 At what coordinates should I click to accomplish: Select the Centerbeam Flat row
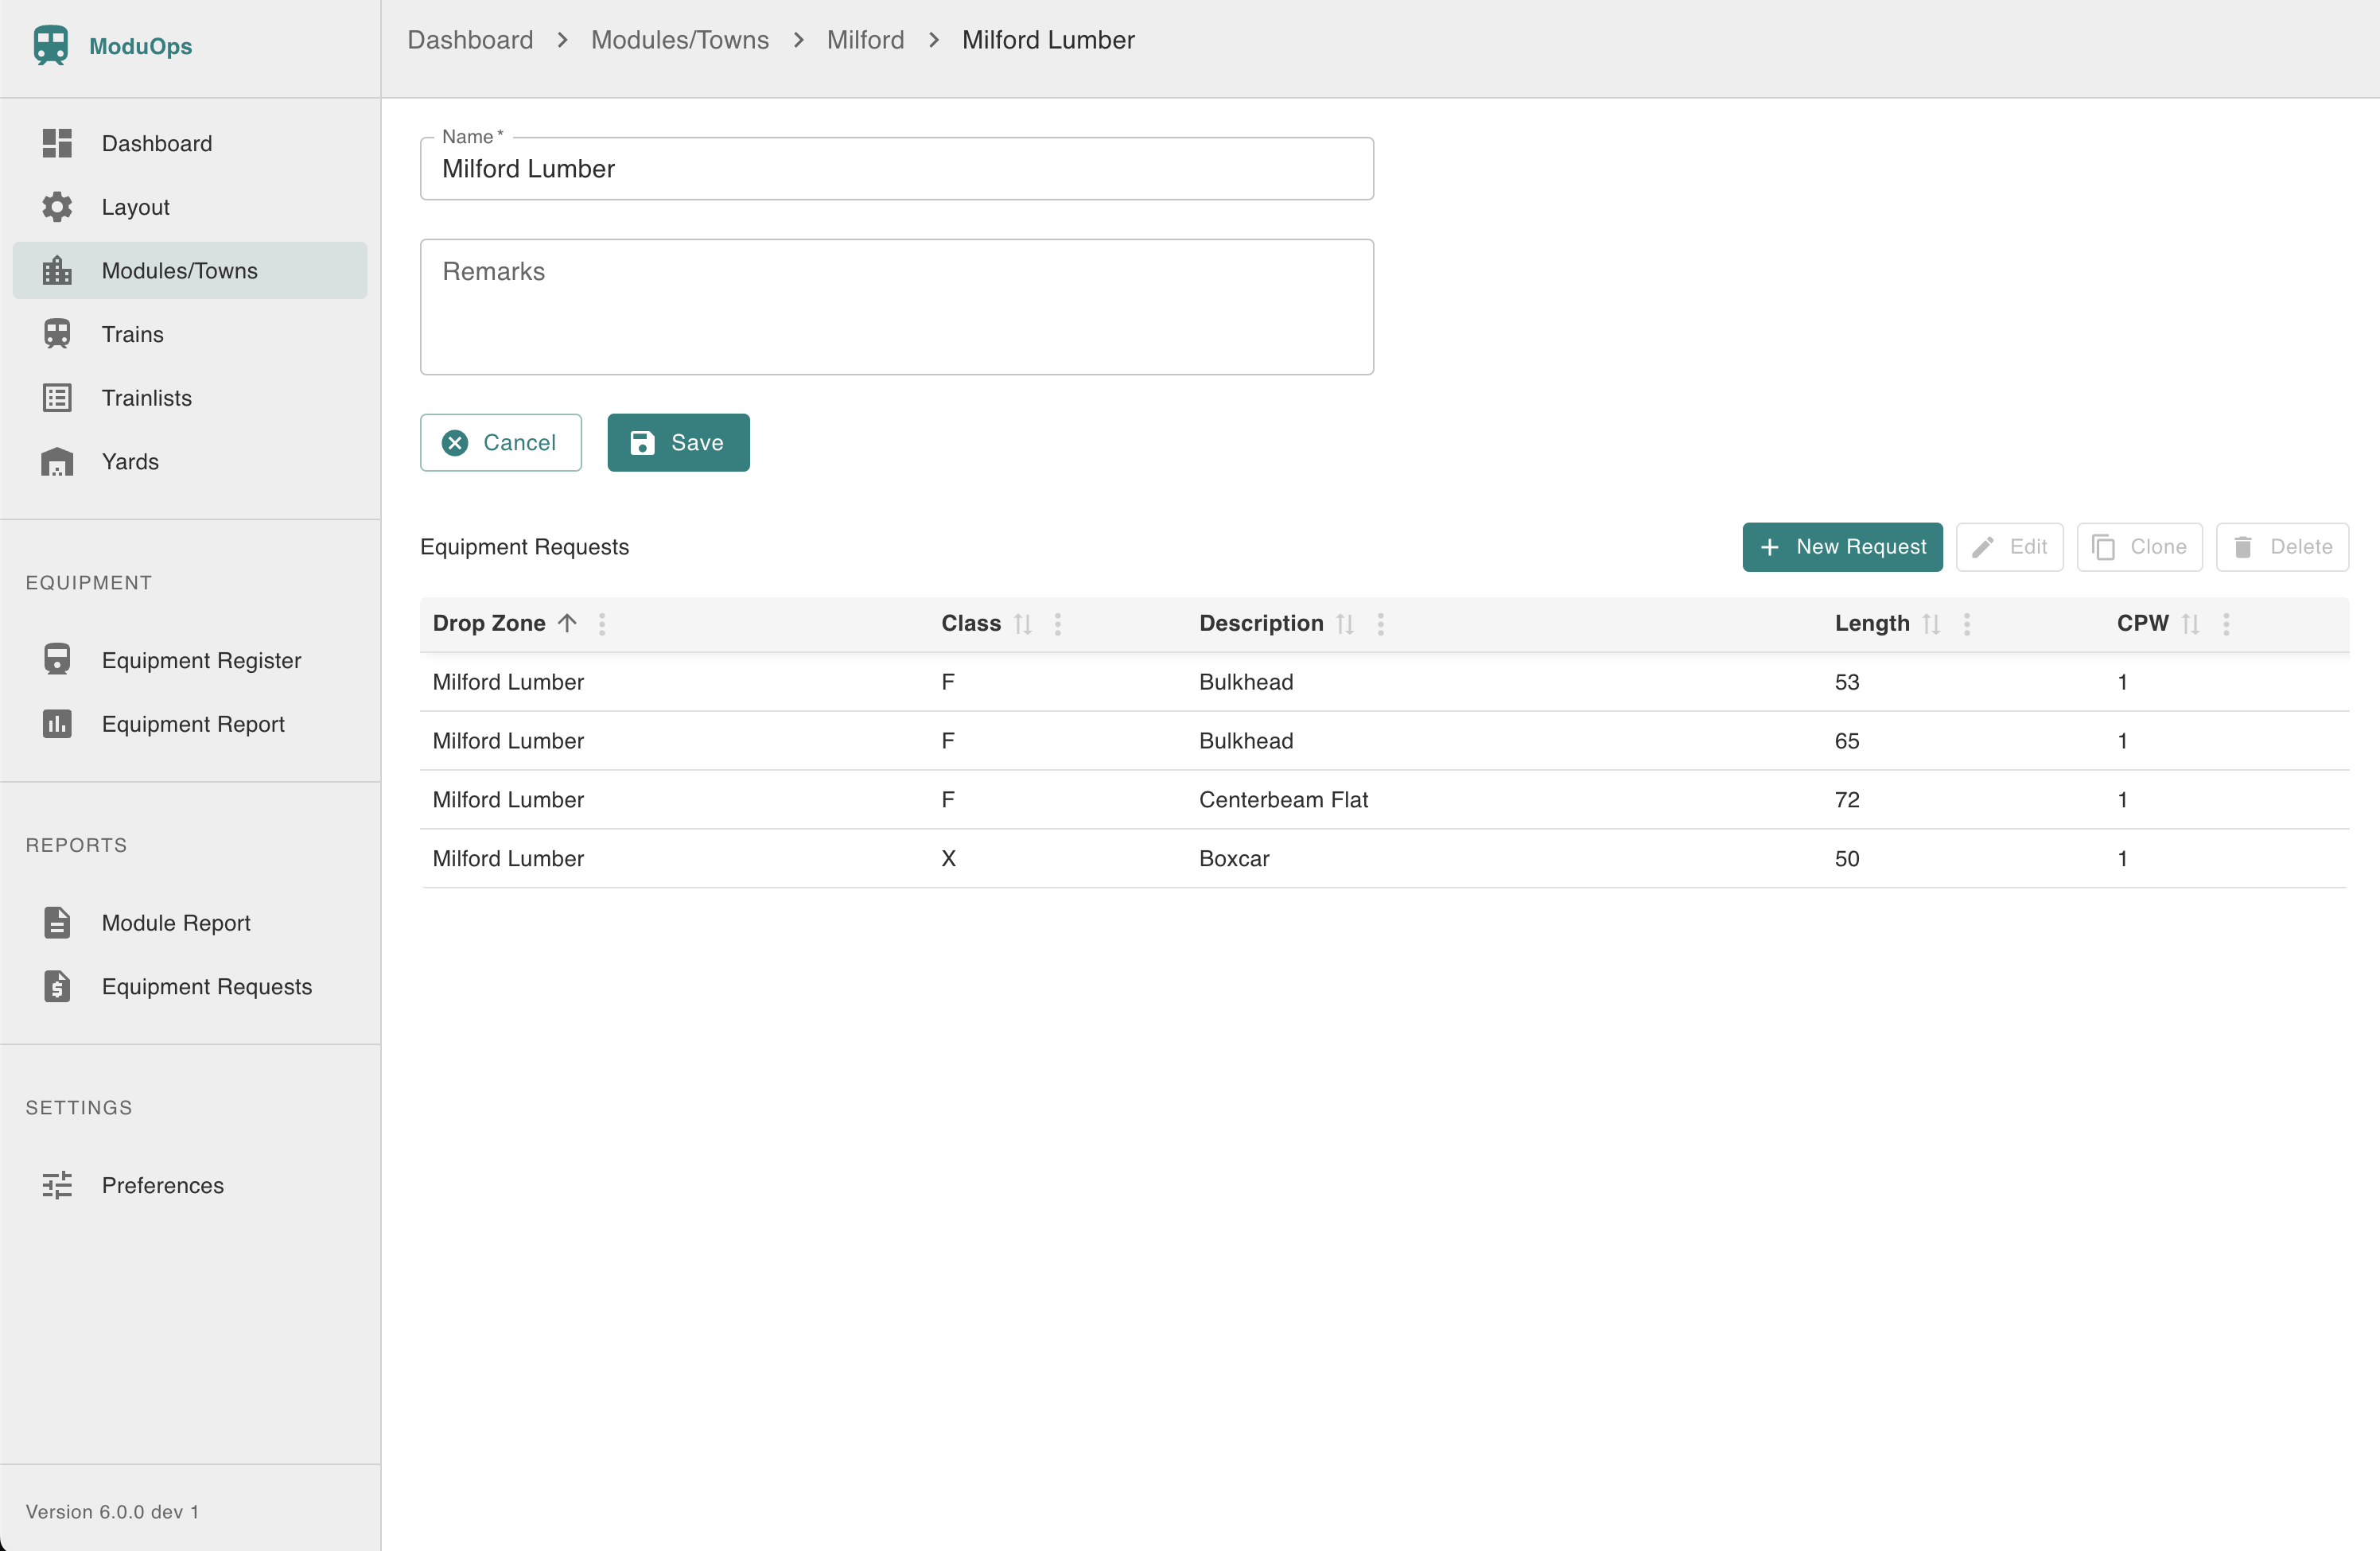pos(1384,800)
